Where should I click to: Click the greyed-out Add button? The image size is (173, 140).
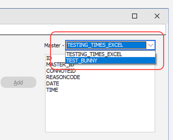point(18,82)
